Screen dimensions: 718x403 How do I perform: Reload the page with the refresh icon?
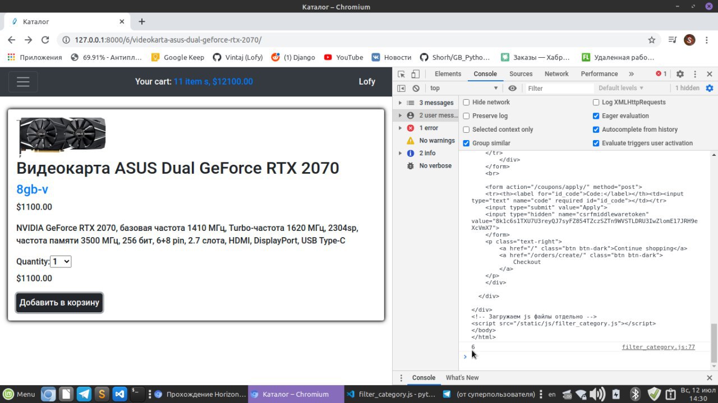45,40
